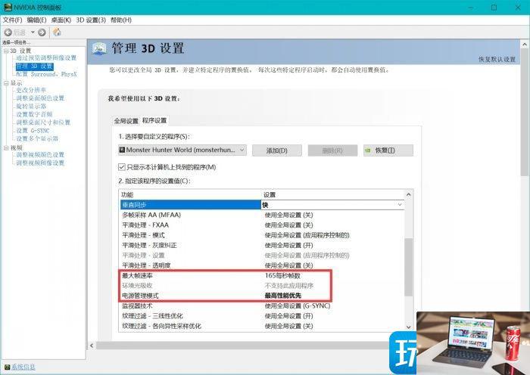The width and height of the screenshot is (530, 375).
Task: Select the 多帧采样 AA (MFAA) row
Action: tap(262, 215)
